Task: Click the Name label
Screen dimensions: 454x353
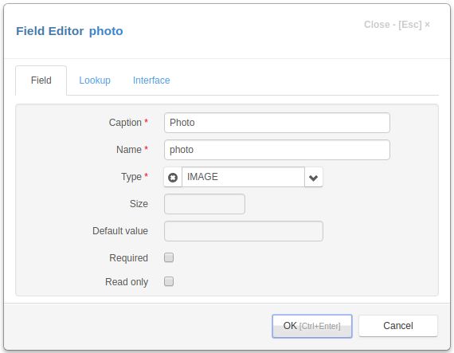Action: [x=129, y=150]
